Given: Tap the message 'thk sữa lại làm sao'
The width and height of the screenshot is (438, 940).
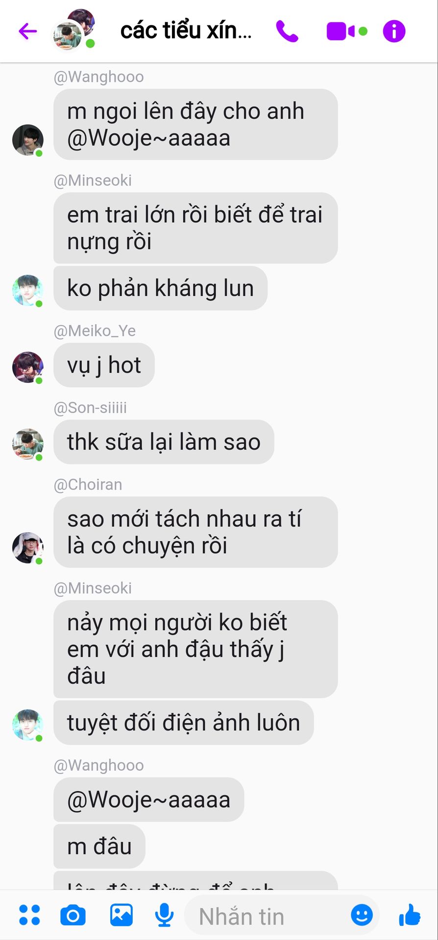Looking at the screenshot, I should (x=164, y=442).
